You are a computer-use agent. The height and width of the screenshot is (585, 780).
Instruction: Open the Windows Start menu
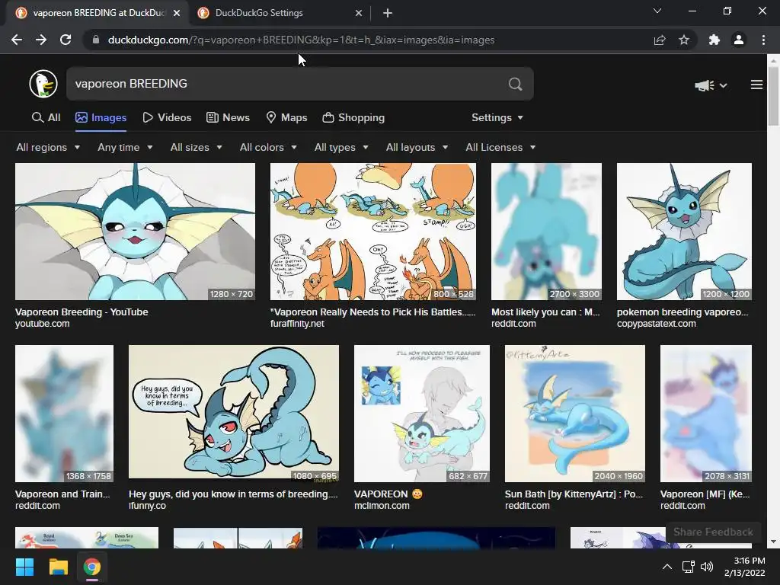tap(24, 567)
